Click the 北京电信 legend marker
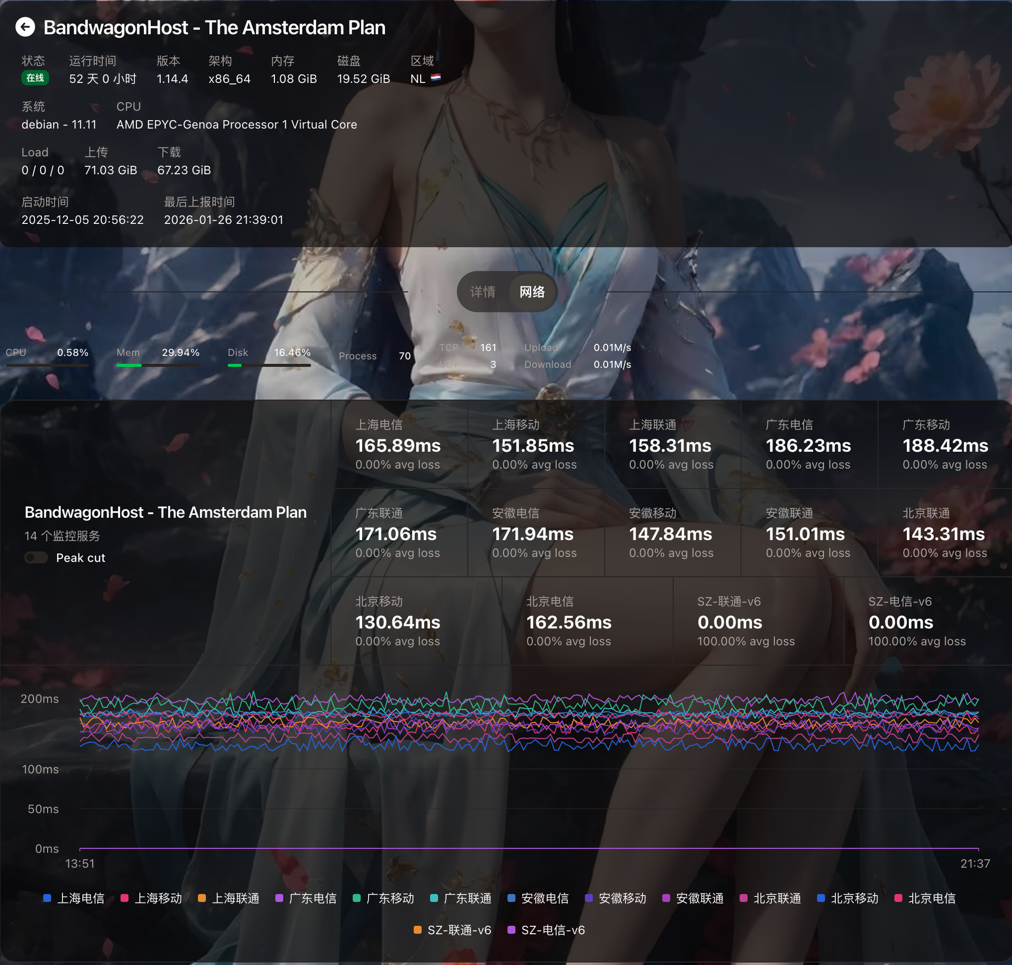Viewport: 1012px width, 965px height. tap(898, 898)
